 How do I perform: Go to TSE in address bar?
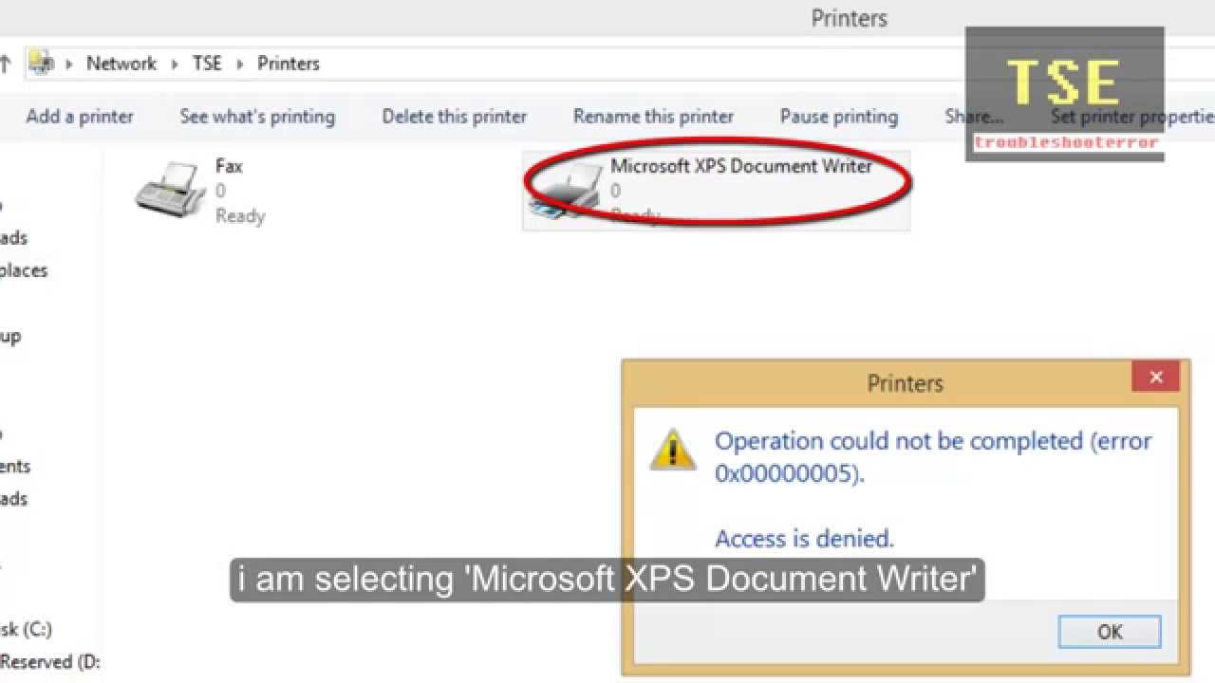pyautogui.click(x=207, y=64)
